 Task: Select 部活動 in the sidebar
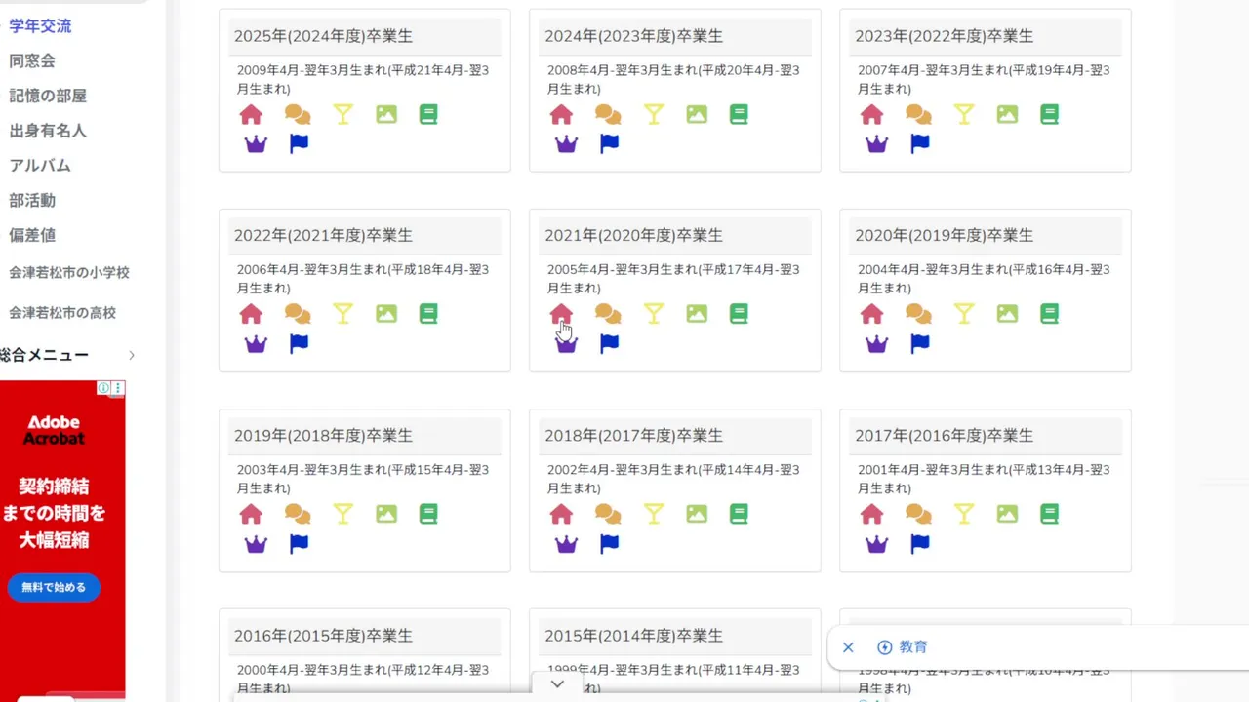pos(32,201)
